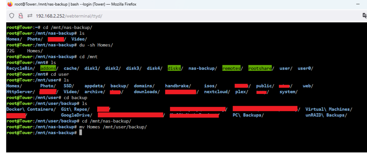Click the 'cd backup' command text
The width and height of the screenshot is (367, 156).
[75, 97]
